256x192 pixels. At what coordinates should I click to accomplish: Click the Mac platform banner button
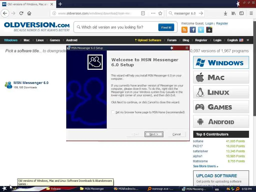[x=221, y=77]
